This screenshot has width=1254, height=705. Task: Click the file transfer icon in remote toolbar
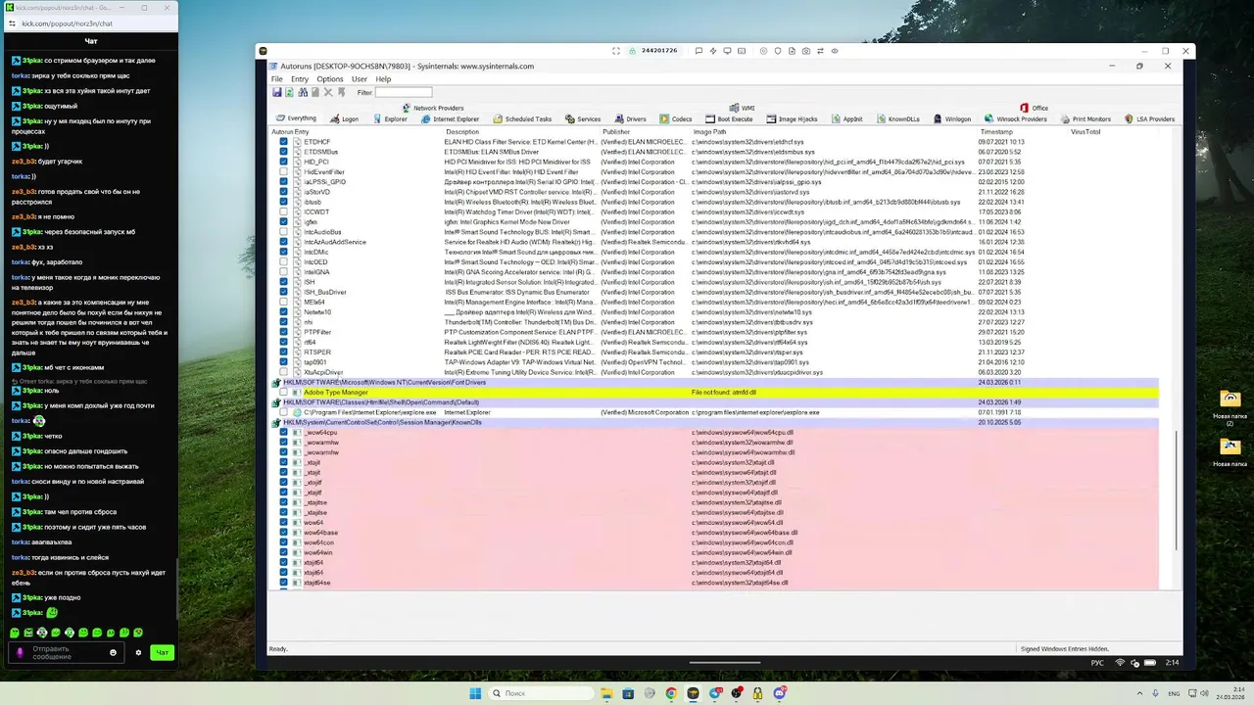coord(792,50)
